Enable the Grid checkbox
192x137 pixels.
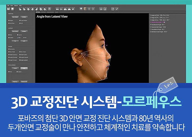click(x=20, y=23)
